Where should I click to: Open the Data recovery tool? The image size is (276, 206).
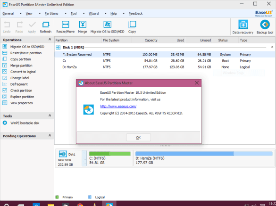click(243, 27)
